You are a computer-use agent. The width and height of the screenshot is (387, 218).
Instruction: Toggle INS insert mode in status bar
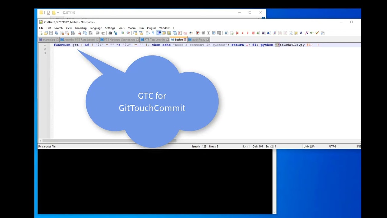point(359,147)
